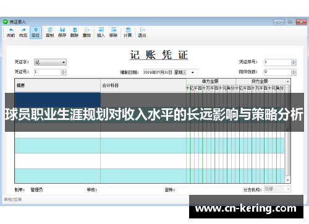Click the 复制 copy icon

click(x=50, y=30)
